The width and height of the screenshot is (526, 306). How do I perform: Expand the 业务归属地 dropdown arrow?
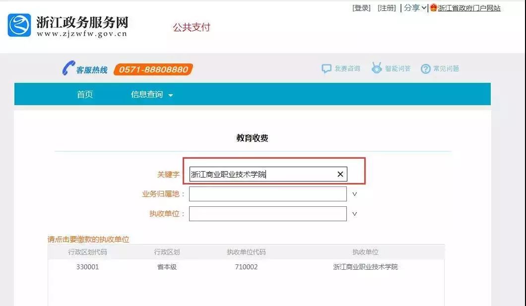[354, 194]
